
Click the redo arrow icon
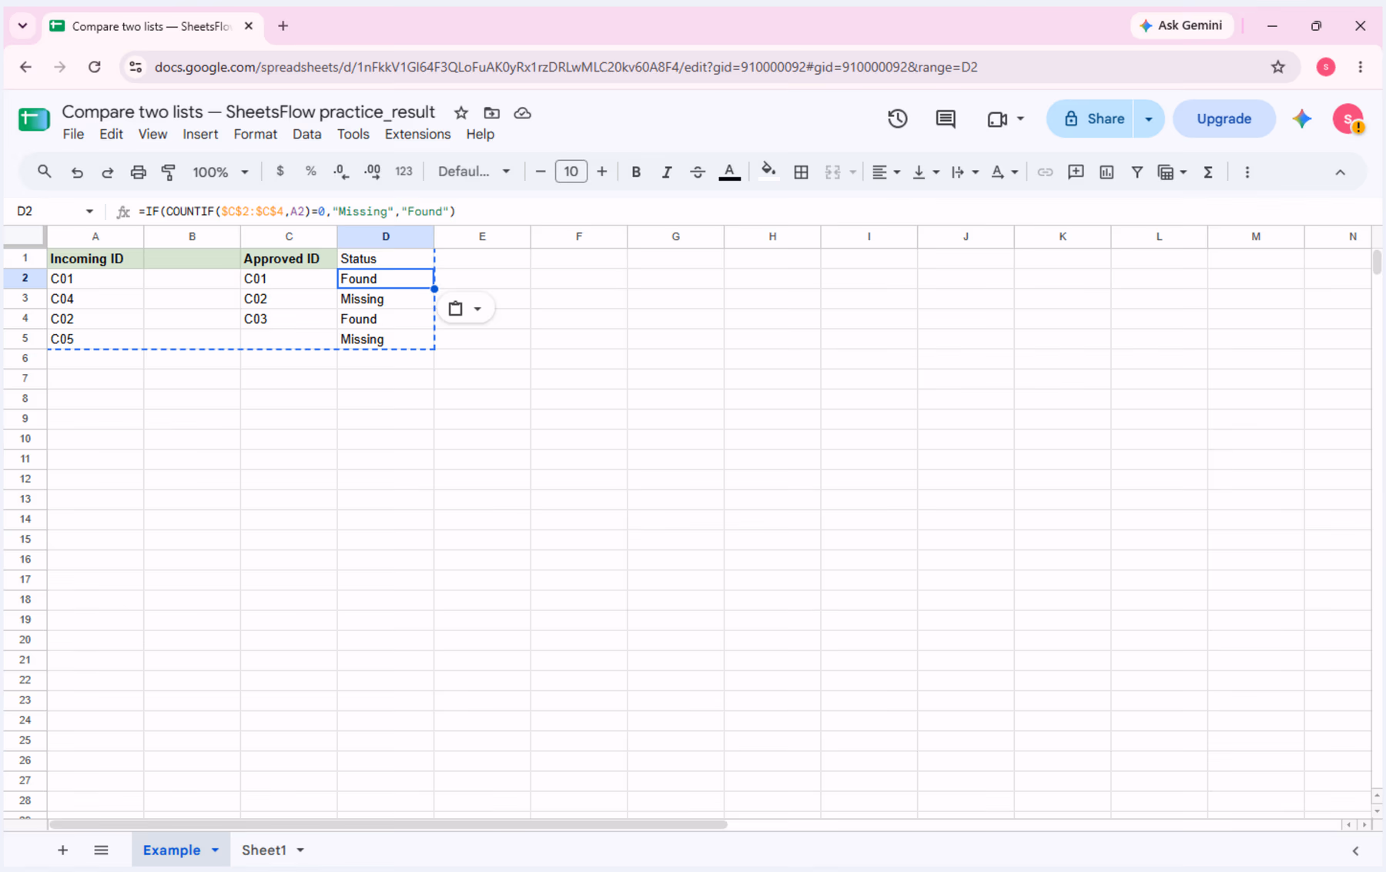pos(108,172)
